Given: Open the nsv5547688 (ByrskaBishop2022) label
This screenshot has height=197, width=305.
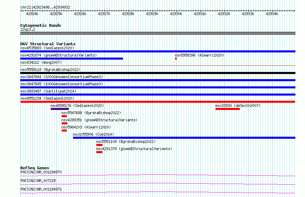Looking at the screenshot, I should (x=91, y=113).
